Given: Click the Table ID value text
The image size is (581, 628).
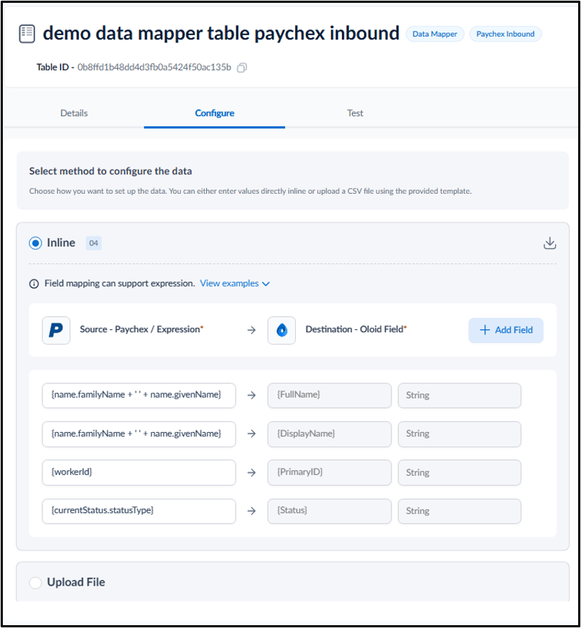Looking at the screenshot, I should tap(154, 67).
